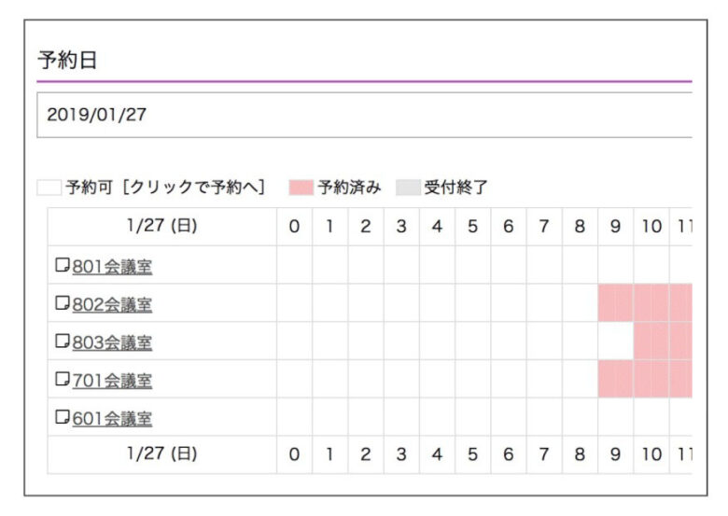Select the 0 o'clock slot for 801会議室
728x516 pixels.
(x=294, y=265)
